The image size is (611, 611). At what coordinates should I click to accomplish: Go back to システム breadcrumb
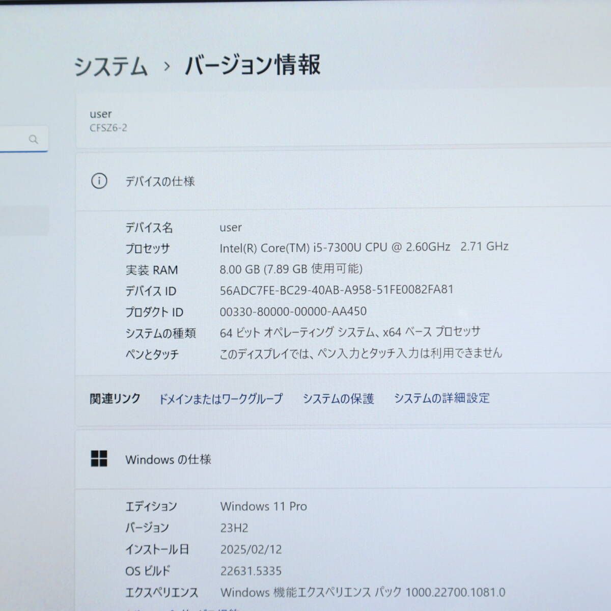[110, 67]
